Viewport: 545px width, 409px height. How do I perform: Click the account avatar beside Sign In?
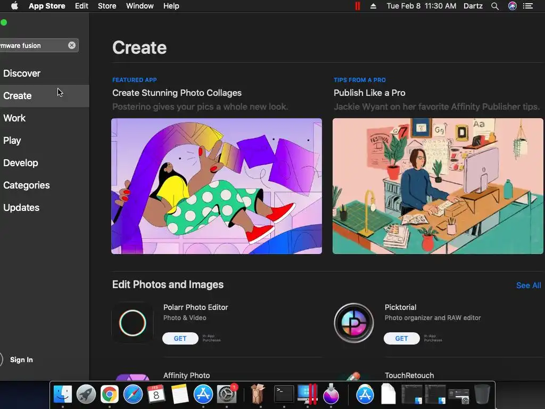tap(1, 359)
